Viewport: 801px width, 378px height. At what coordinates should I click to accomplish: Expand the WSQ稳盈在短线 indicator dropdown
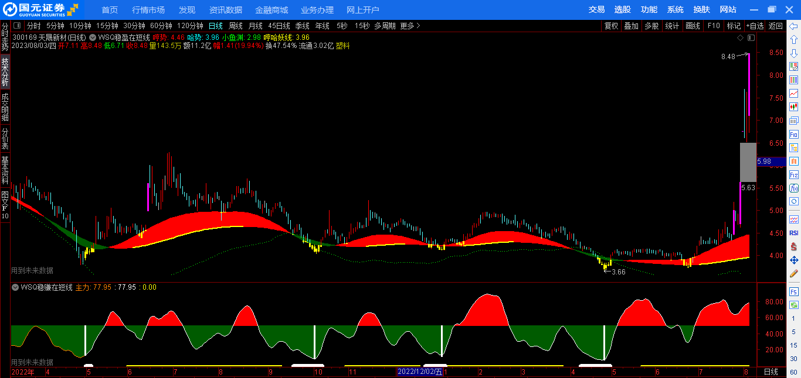[x=93, y=37]
